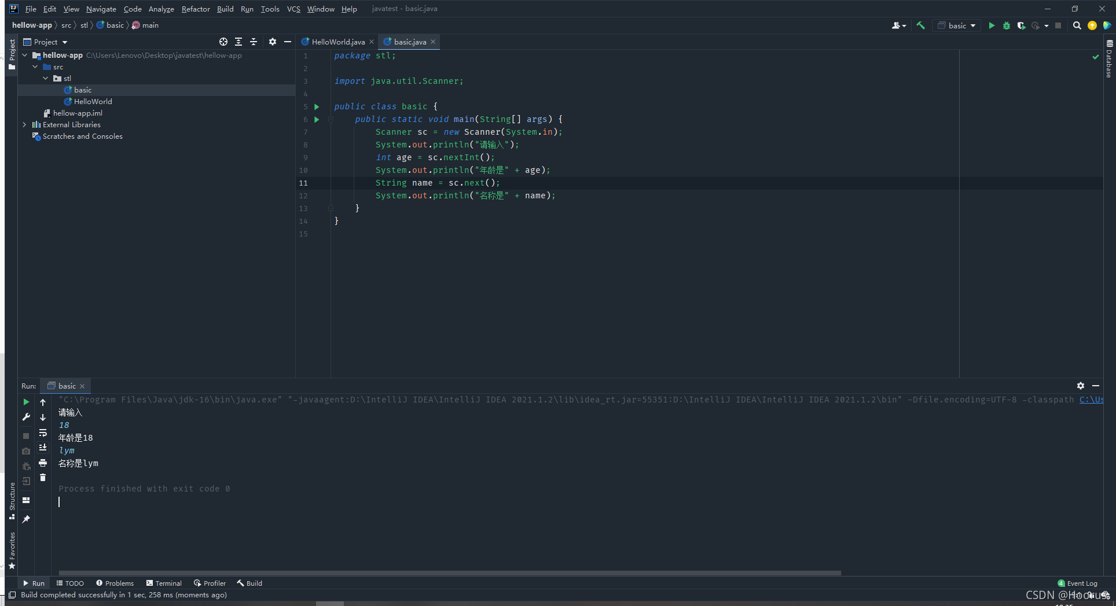This screenshot has height=606, width=1116.
Task: Clear all console output with the trash icon
Action: tap(43, 478)
